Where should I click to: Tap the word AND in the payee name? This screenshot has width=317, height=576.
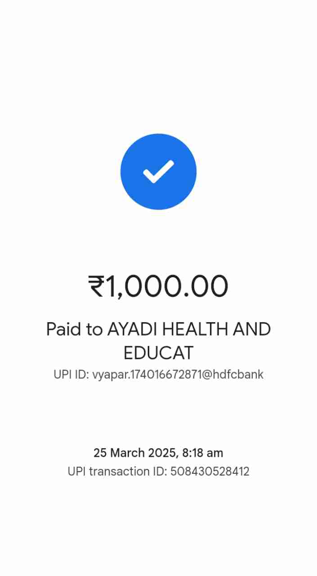point(251,329)
